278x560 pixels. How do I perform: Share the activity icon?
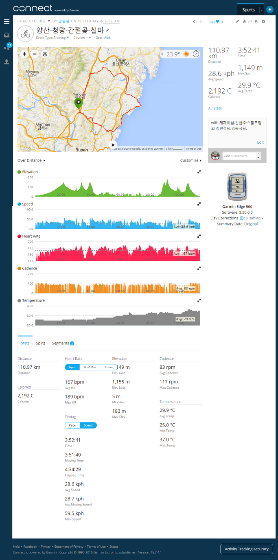click(250, 22)
